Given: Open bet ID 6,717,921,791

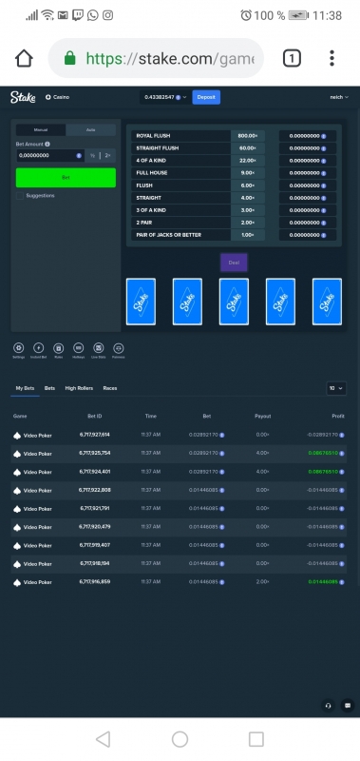Looking at the screenshot, I should coord(94,509).
